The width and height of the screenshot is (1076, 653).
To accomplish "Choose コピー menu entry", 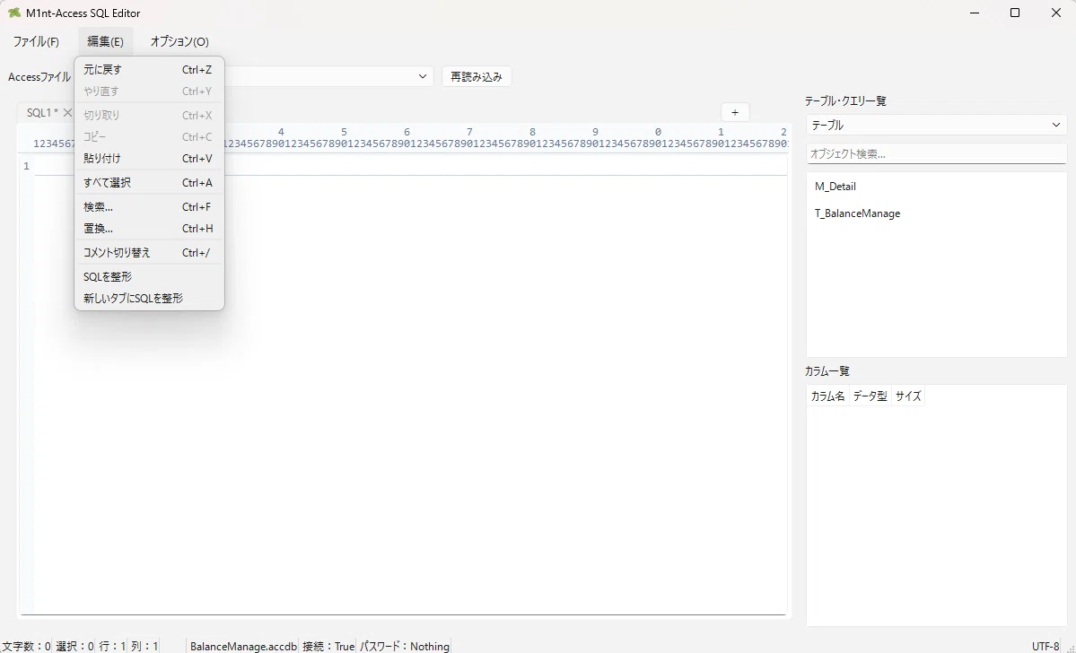I will point(149,137).
